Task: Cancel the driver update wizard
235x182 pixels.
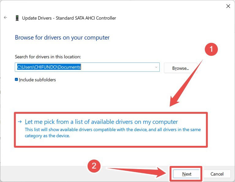Action: pos(217,174)
